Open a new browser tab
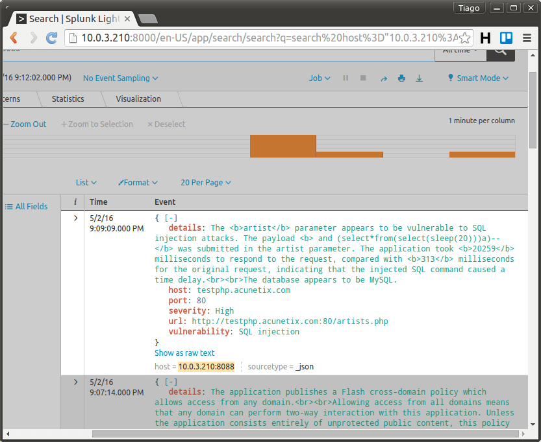 pos(147,19)
